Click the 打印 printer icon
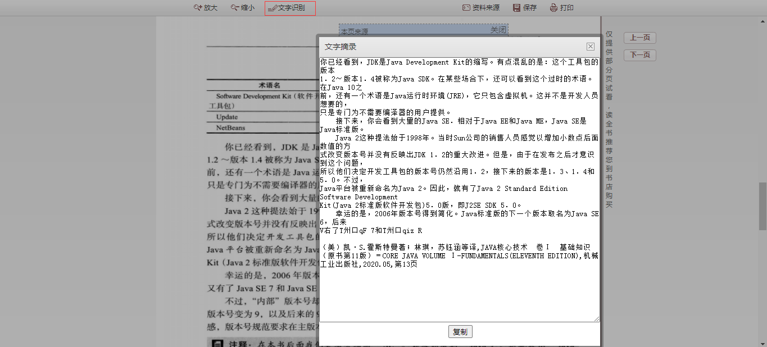 (x=554, y=8)
